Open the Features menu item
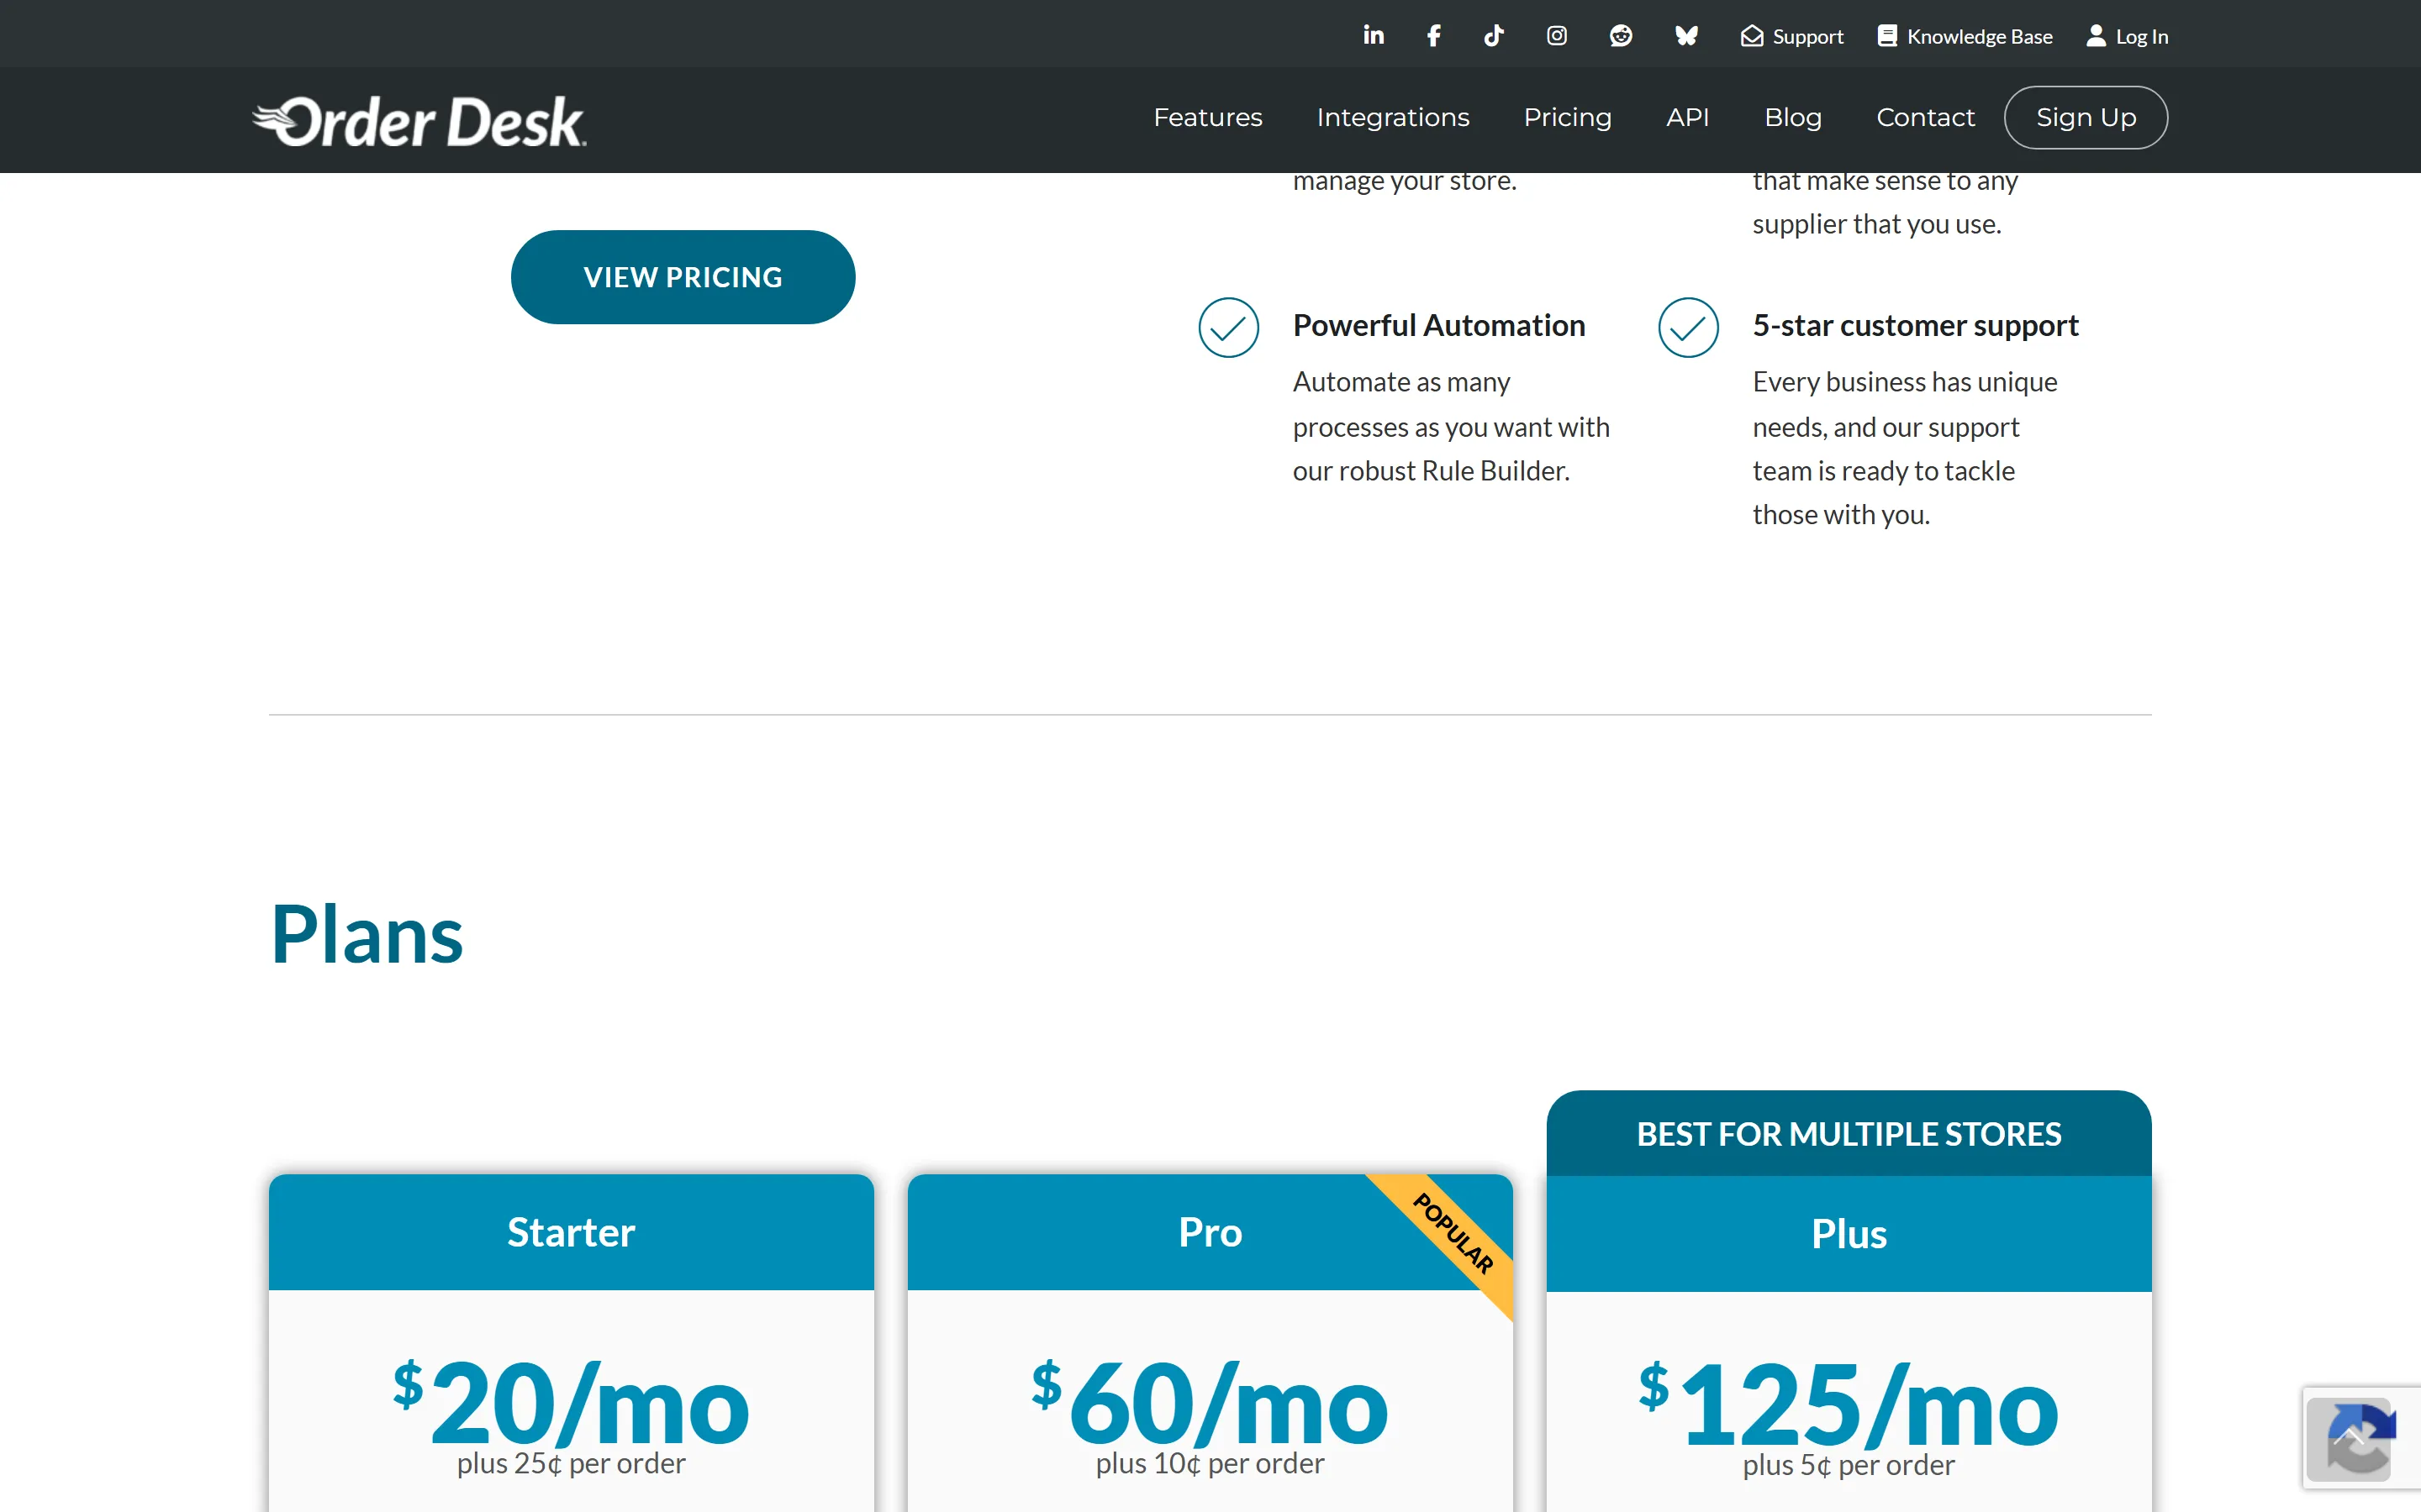The image size is (2421, 1512). click(1207, 117)
